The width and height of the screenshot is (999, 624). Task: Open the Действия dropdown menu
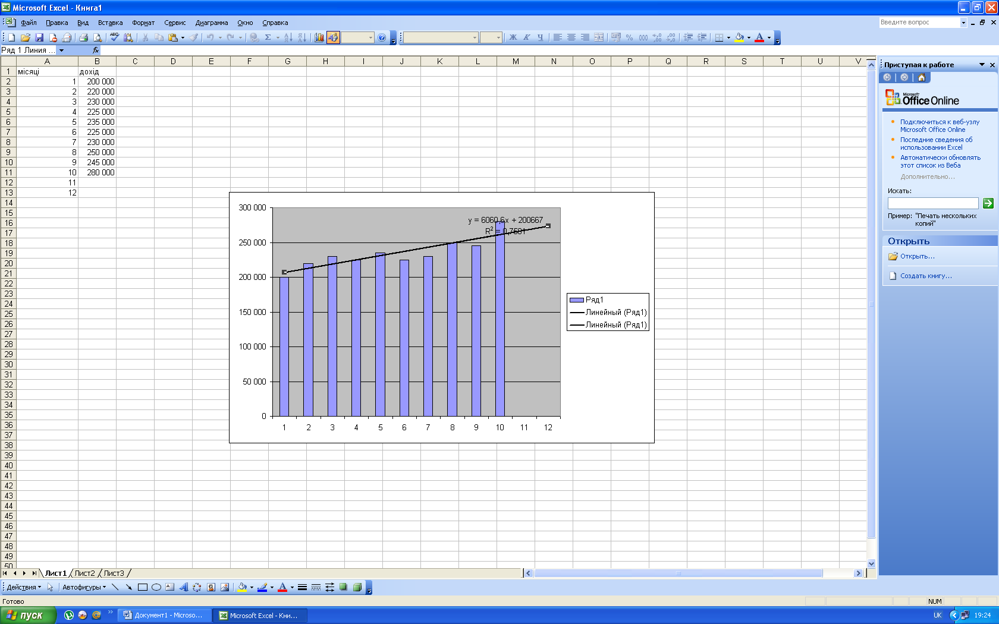[x=24, y=587]
